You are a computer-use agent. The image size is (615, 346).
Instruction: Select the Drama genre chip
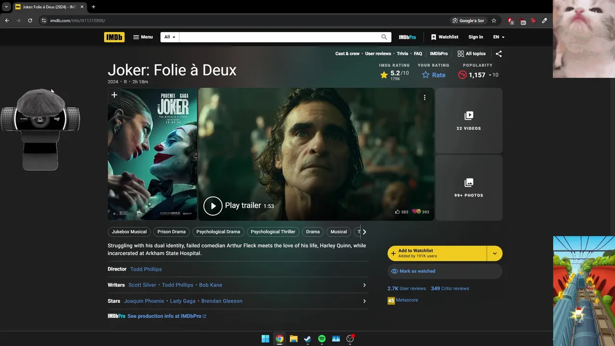click(x=313, y=232)
